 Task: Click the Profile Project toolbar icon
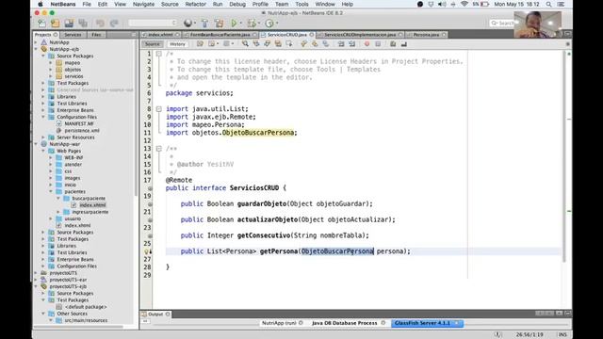[269, 24]
